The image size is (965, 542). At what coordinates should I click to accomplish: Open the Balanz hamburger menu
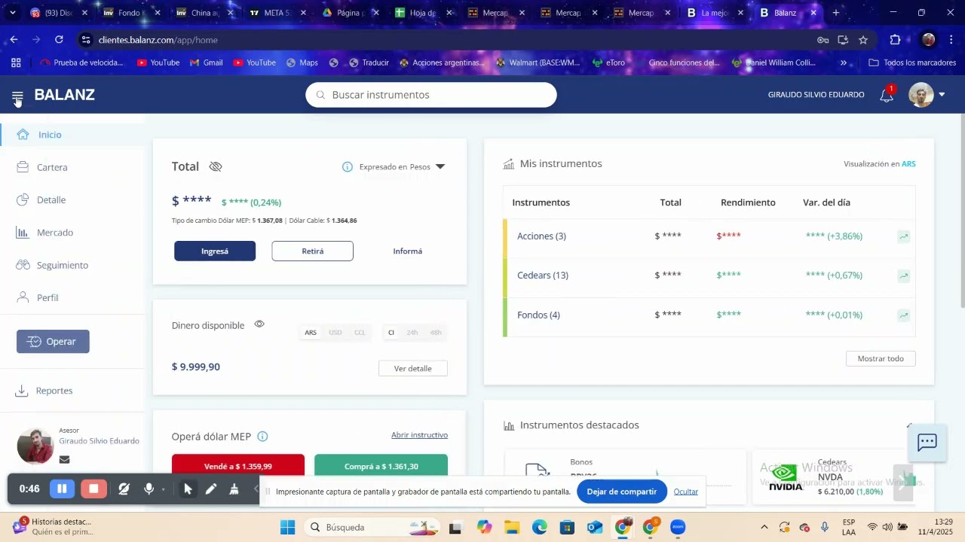(17, 96)
